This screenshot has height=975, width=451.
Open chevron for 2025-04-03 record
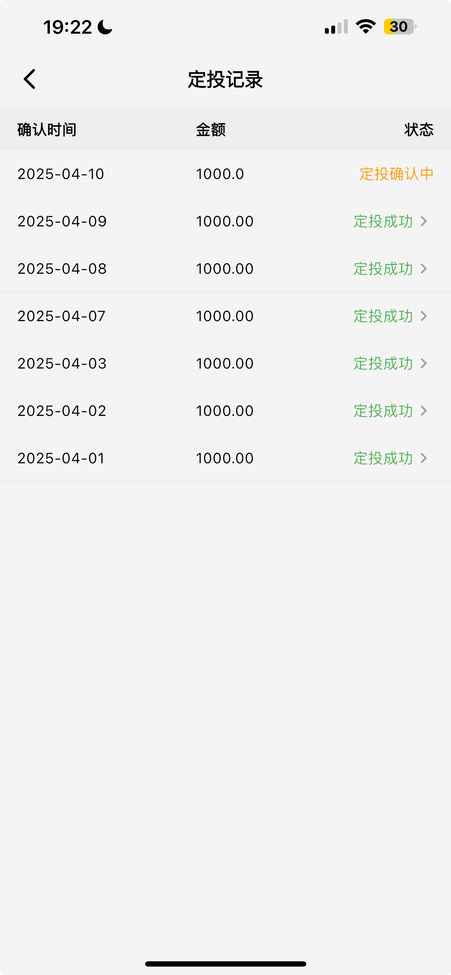click(x=424, y=363)
